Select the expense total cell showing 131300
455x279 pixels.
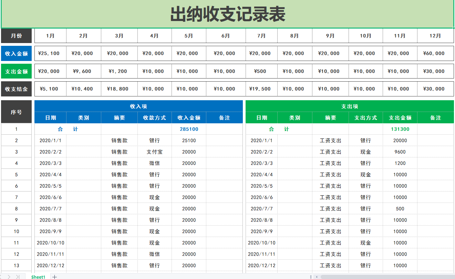tap(399, 129)
